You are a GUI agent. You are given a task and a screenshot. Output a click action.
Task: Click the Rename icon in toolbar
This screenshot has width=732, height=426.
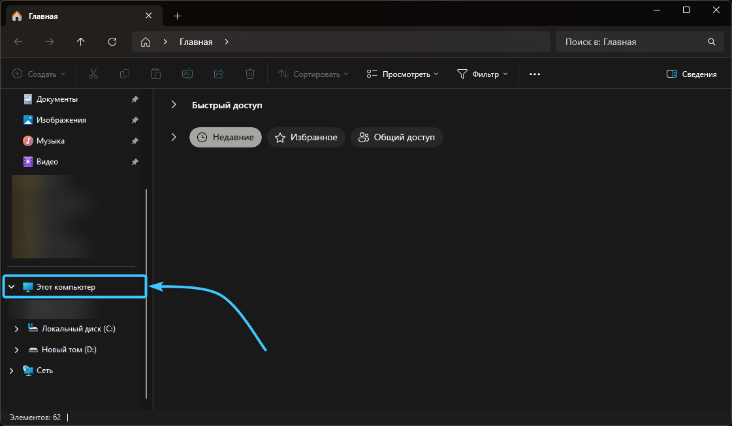187,74
